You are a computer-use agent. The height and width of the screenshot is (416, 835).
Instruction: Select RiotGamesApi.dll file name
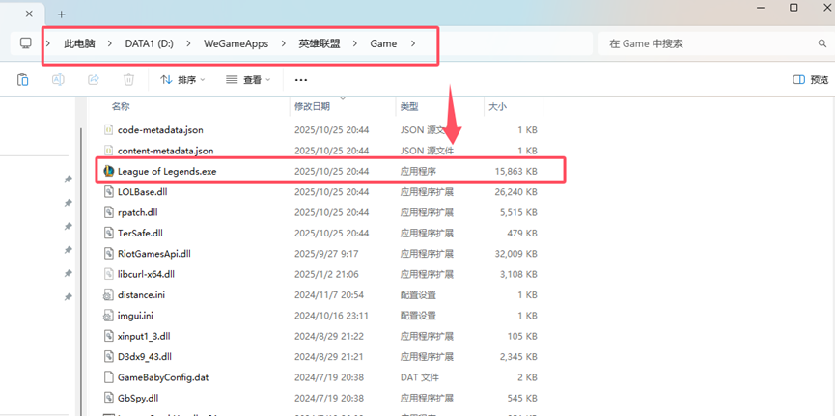pos(153,254)
